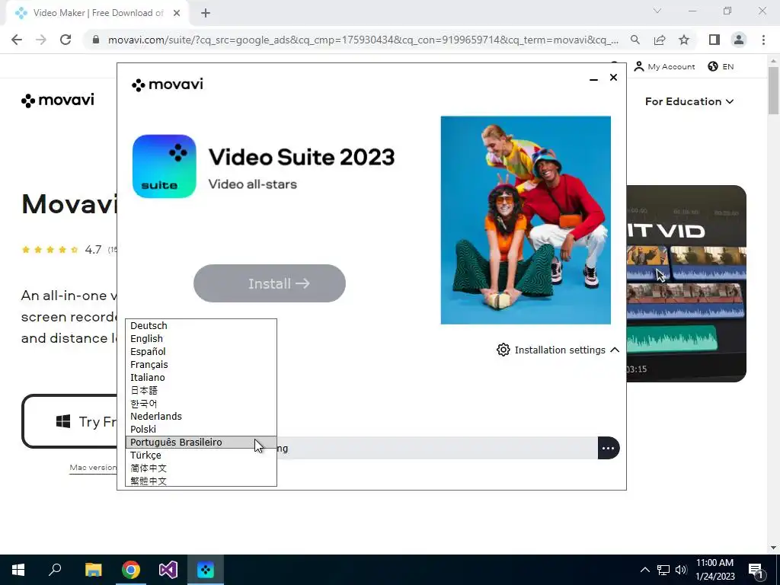Click the install path input field
The width and height of the screenshot is (780, 585).
tap(436, 448)
